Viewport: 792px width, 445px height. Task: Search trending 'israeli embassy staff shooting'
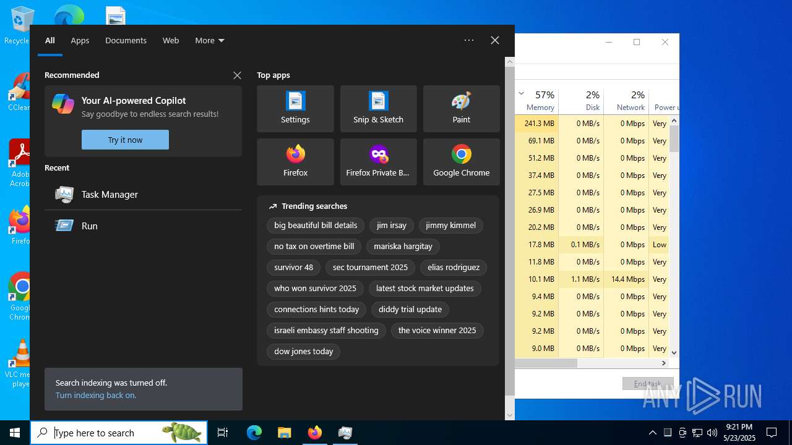[x=326, y=331]
